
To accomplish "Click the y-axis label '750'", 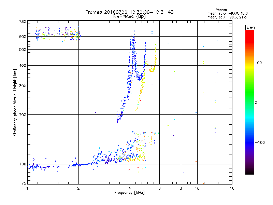I will point(23,22).
